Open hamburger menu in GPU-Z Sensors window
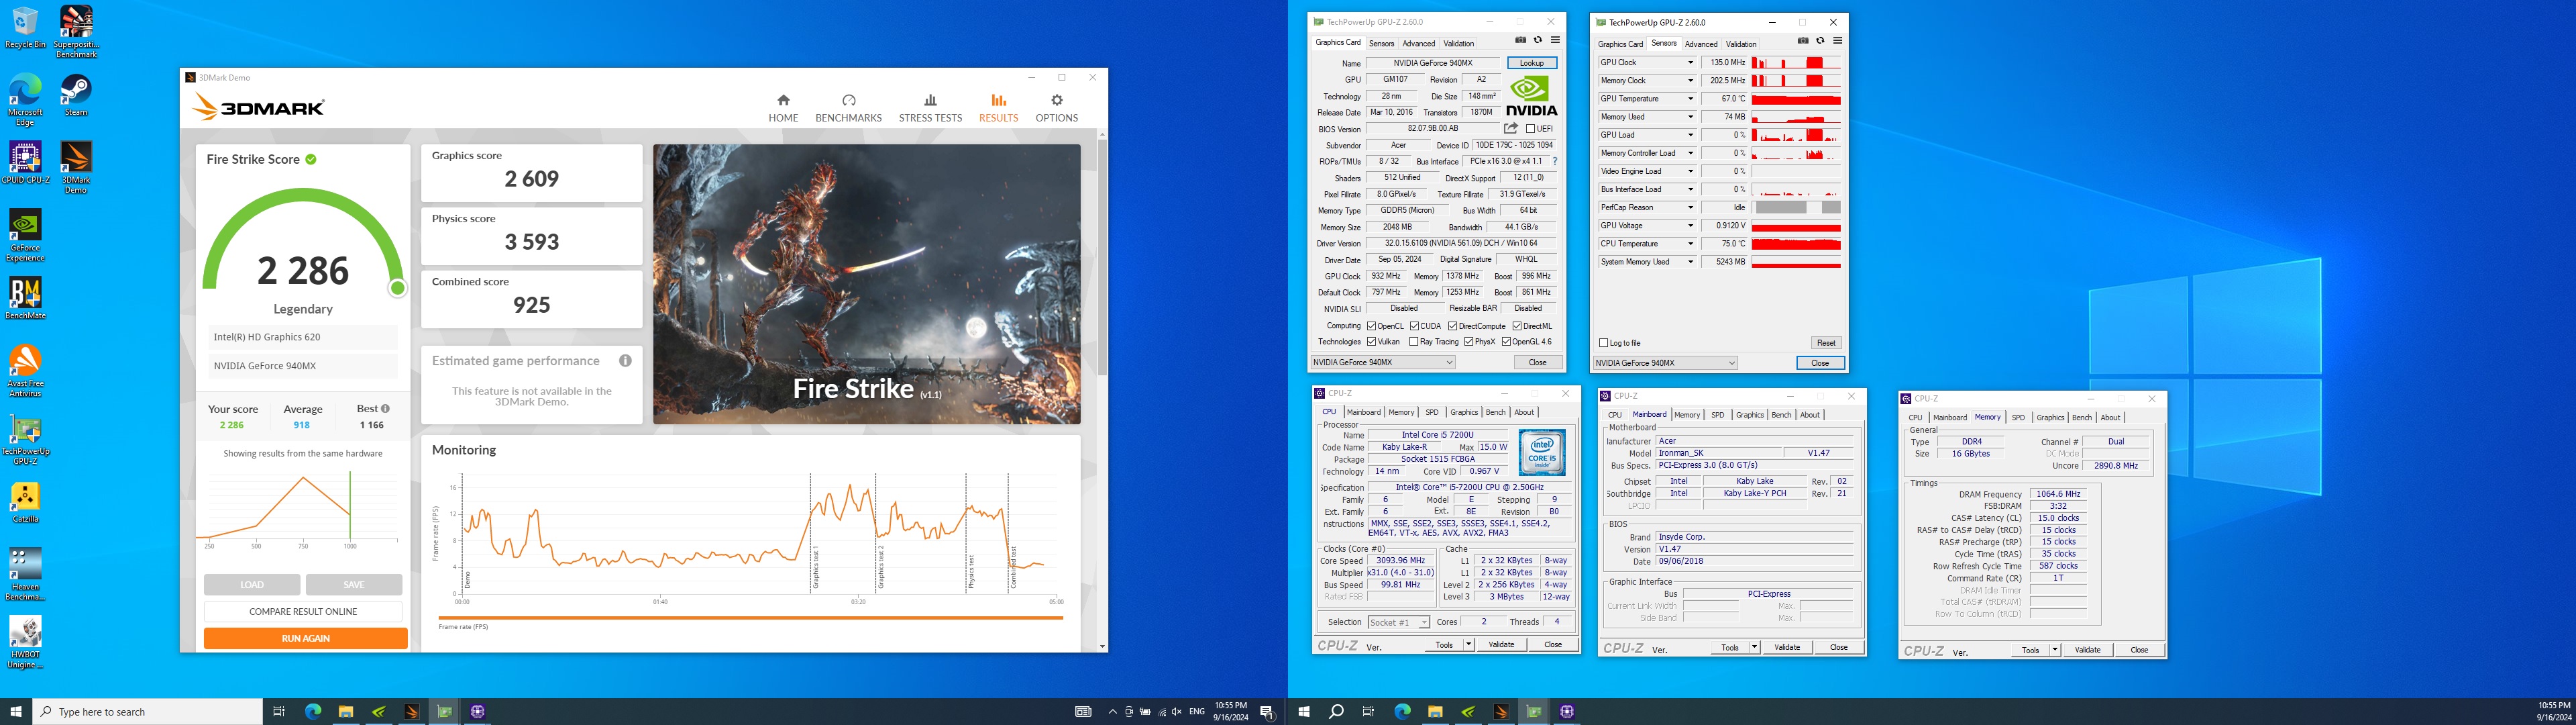Viewport: 2576px width, 725px height. click(x=1838, y=41)
